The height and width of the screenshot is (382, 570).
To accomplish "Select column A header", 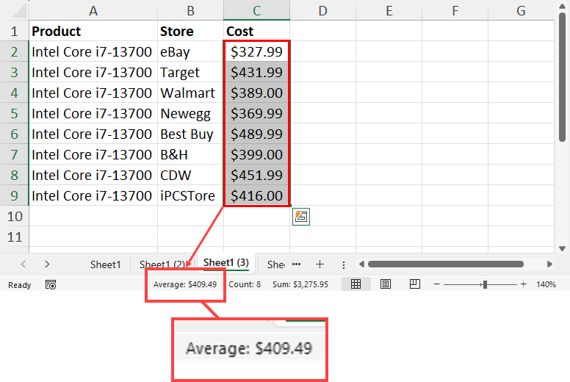I will point(93,10).
